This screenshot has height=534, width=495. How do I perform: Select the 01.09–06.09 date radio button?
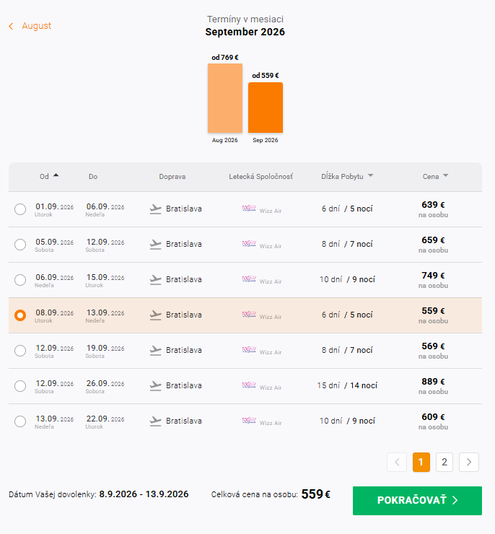pyautogui.click(x=20, y=209)
